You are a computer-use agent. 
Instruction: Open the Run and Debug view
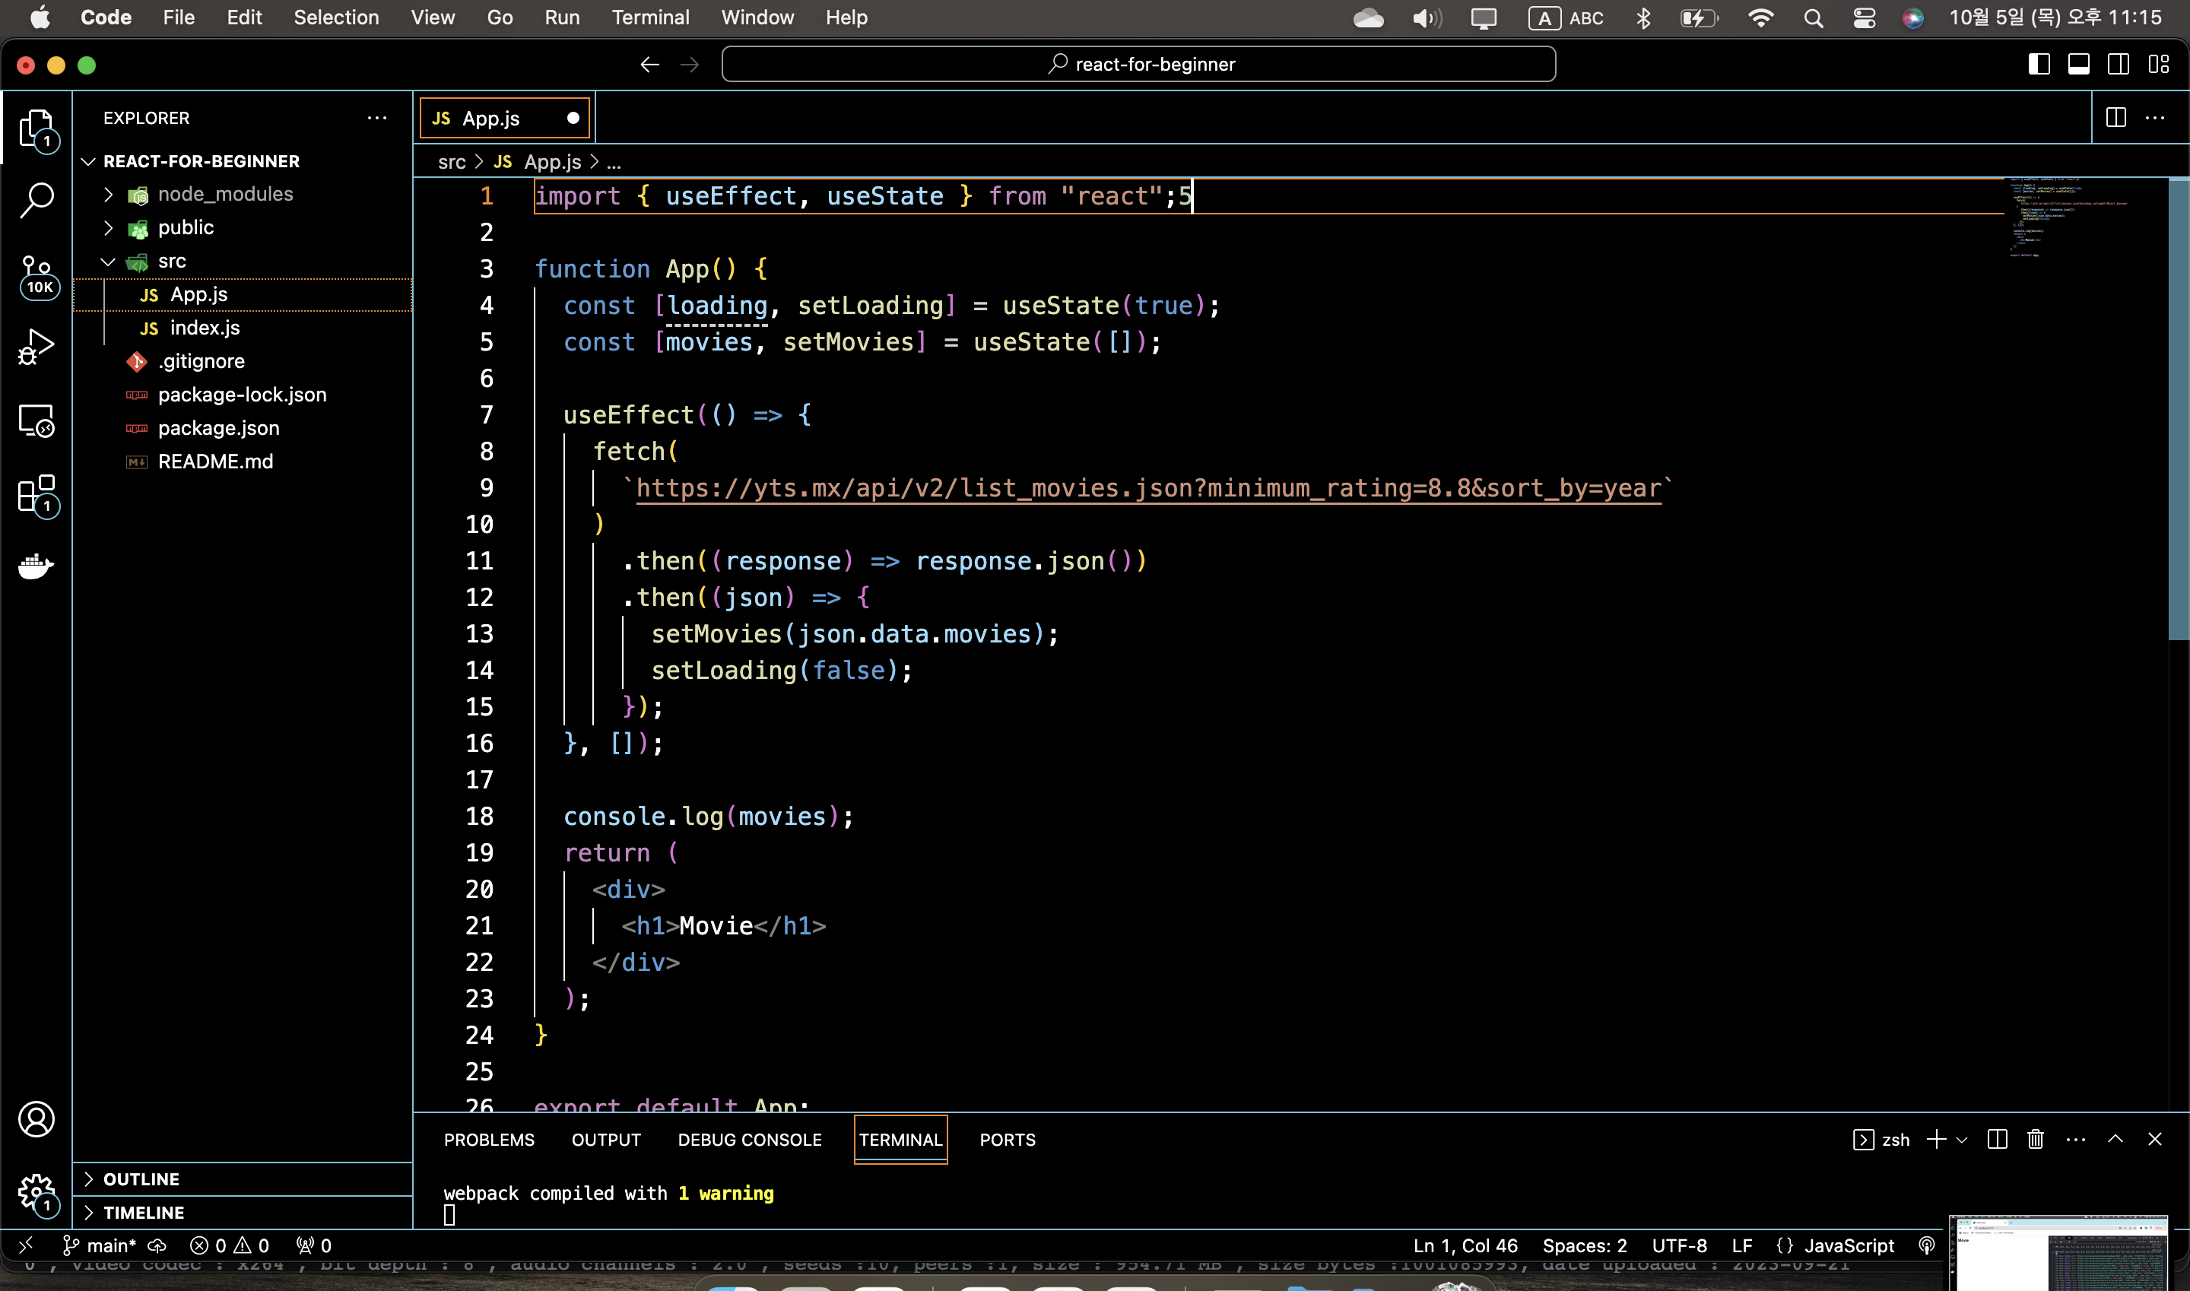(37, 345)
